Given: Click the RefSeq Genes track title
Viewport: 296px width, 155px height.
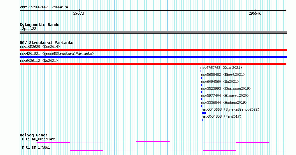Looking at the screenshot, I should pos(34,135).
